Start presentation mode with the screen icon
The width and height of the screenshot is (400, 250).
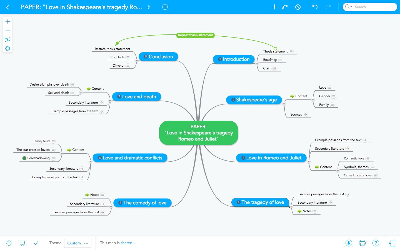22,243
